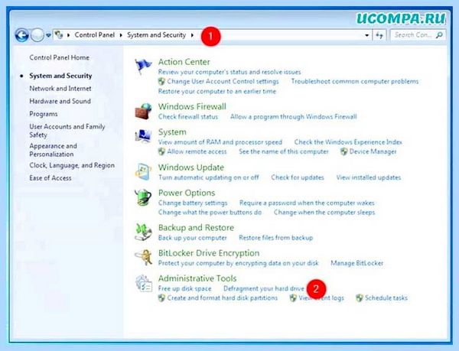This screenshot has height=351, width=459.
Task: Click the Windows Update icon
Action: 143,172
